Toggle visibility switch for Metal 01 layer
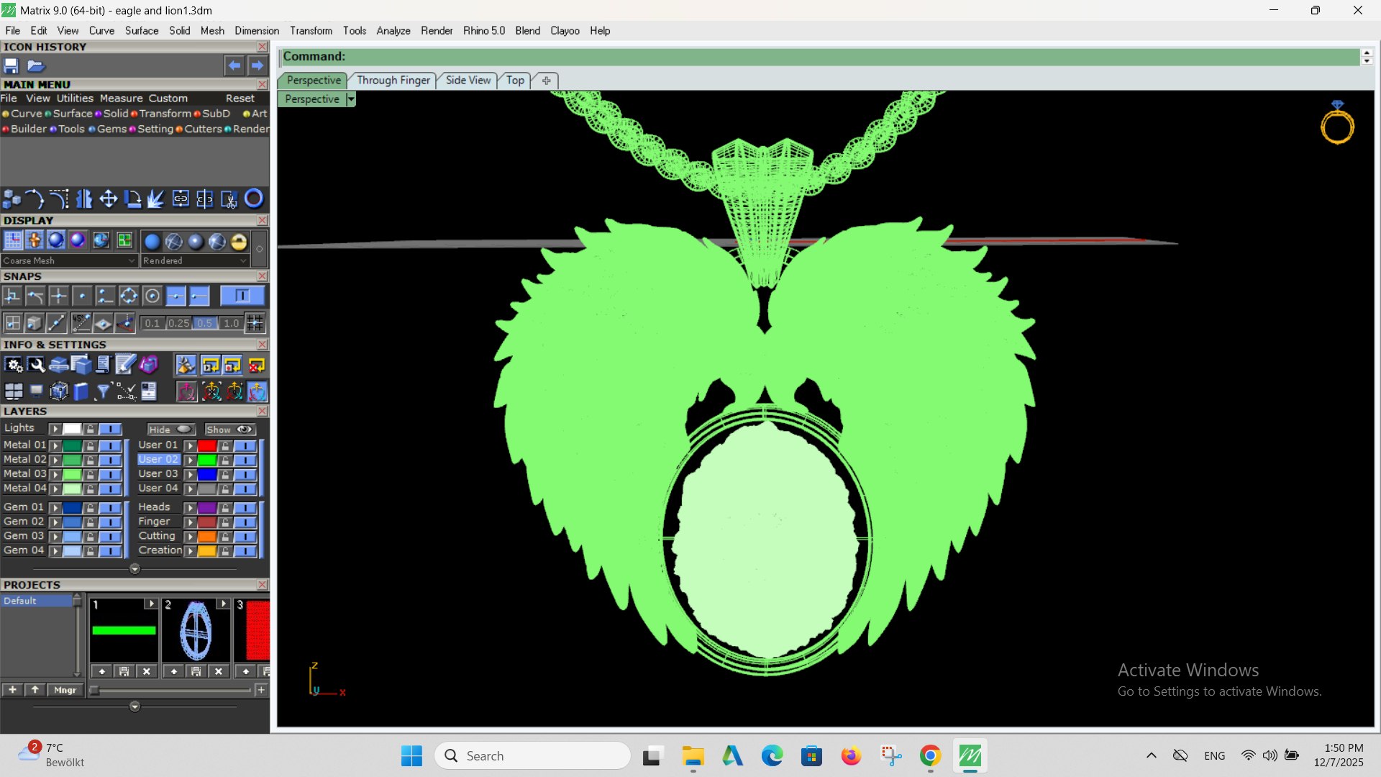This screenshot has height=777, width=1381. [x=110, y=445]
